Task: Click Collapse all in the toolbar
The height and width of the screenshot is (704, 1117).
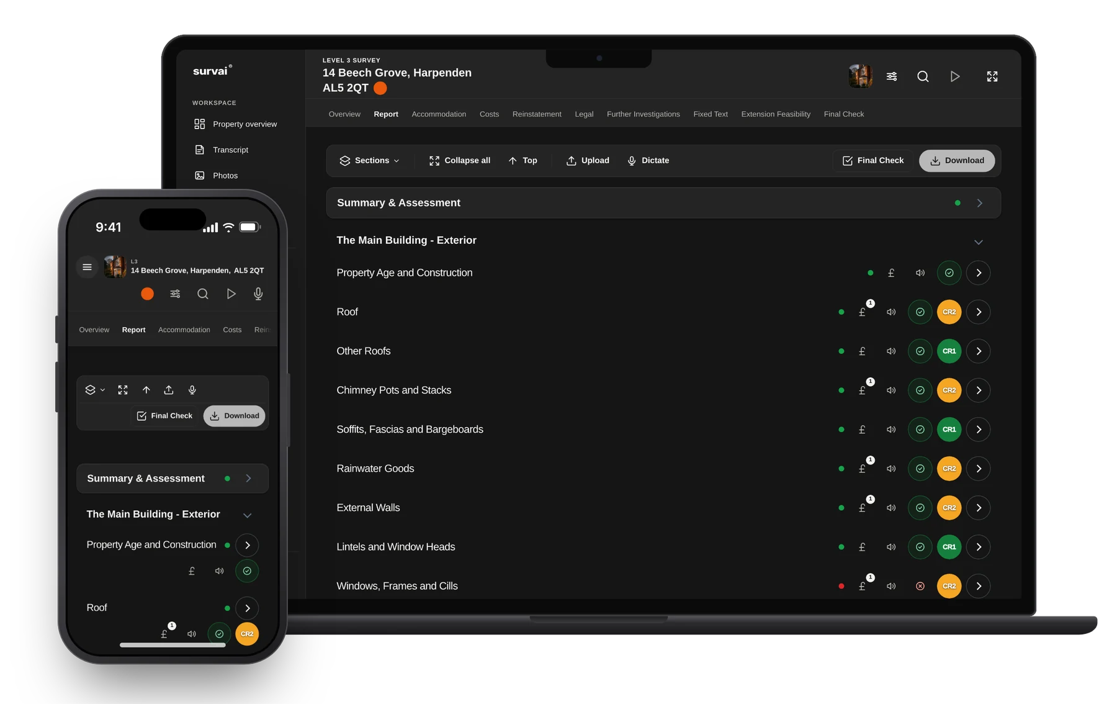Action: 460,161
